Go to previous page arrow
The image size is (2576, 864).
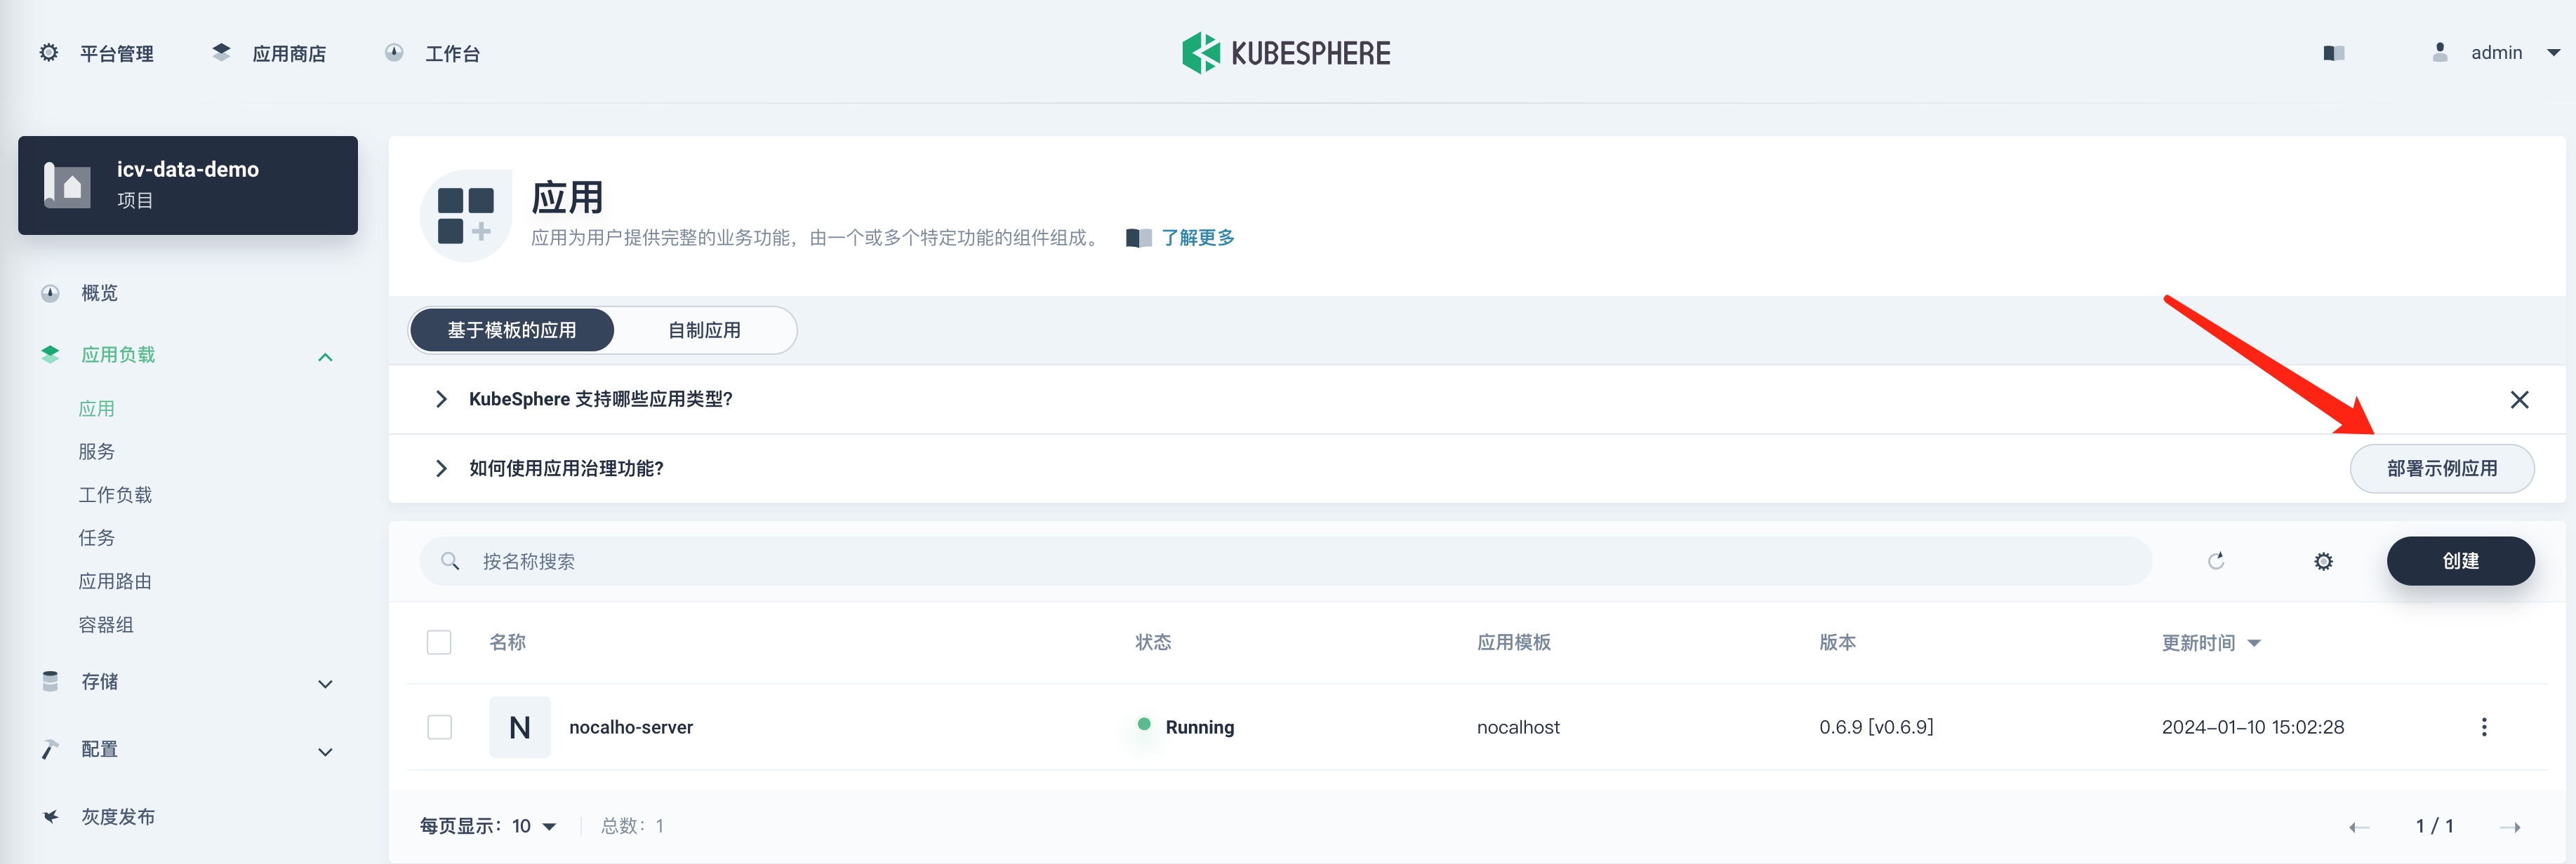(x=2359, y=827)
